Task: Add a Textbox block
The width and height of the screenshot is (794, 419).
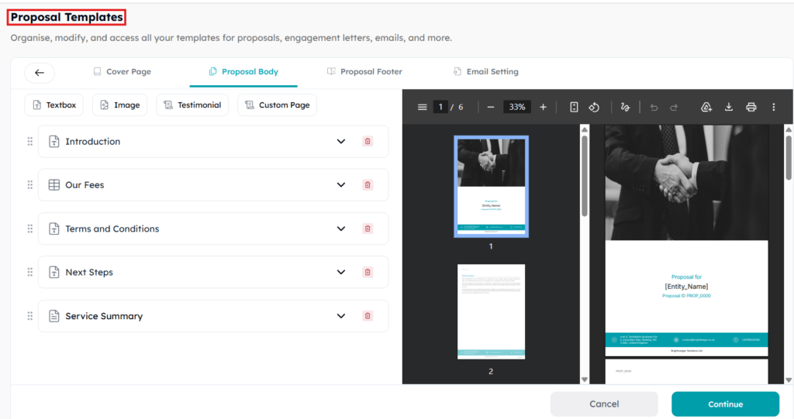Action: [x=54, y=105]
